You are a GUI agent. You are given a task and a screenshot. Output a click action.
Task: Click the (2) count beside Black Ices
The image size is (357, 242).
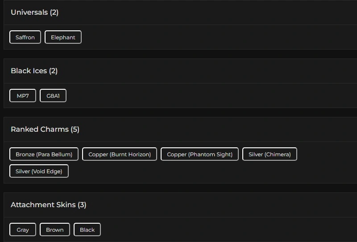pos(53,71)
